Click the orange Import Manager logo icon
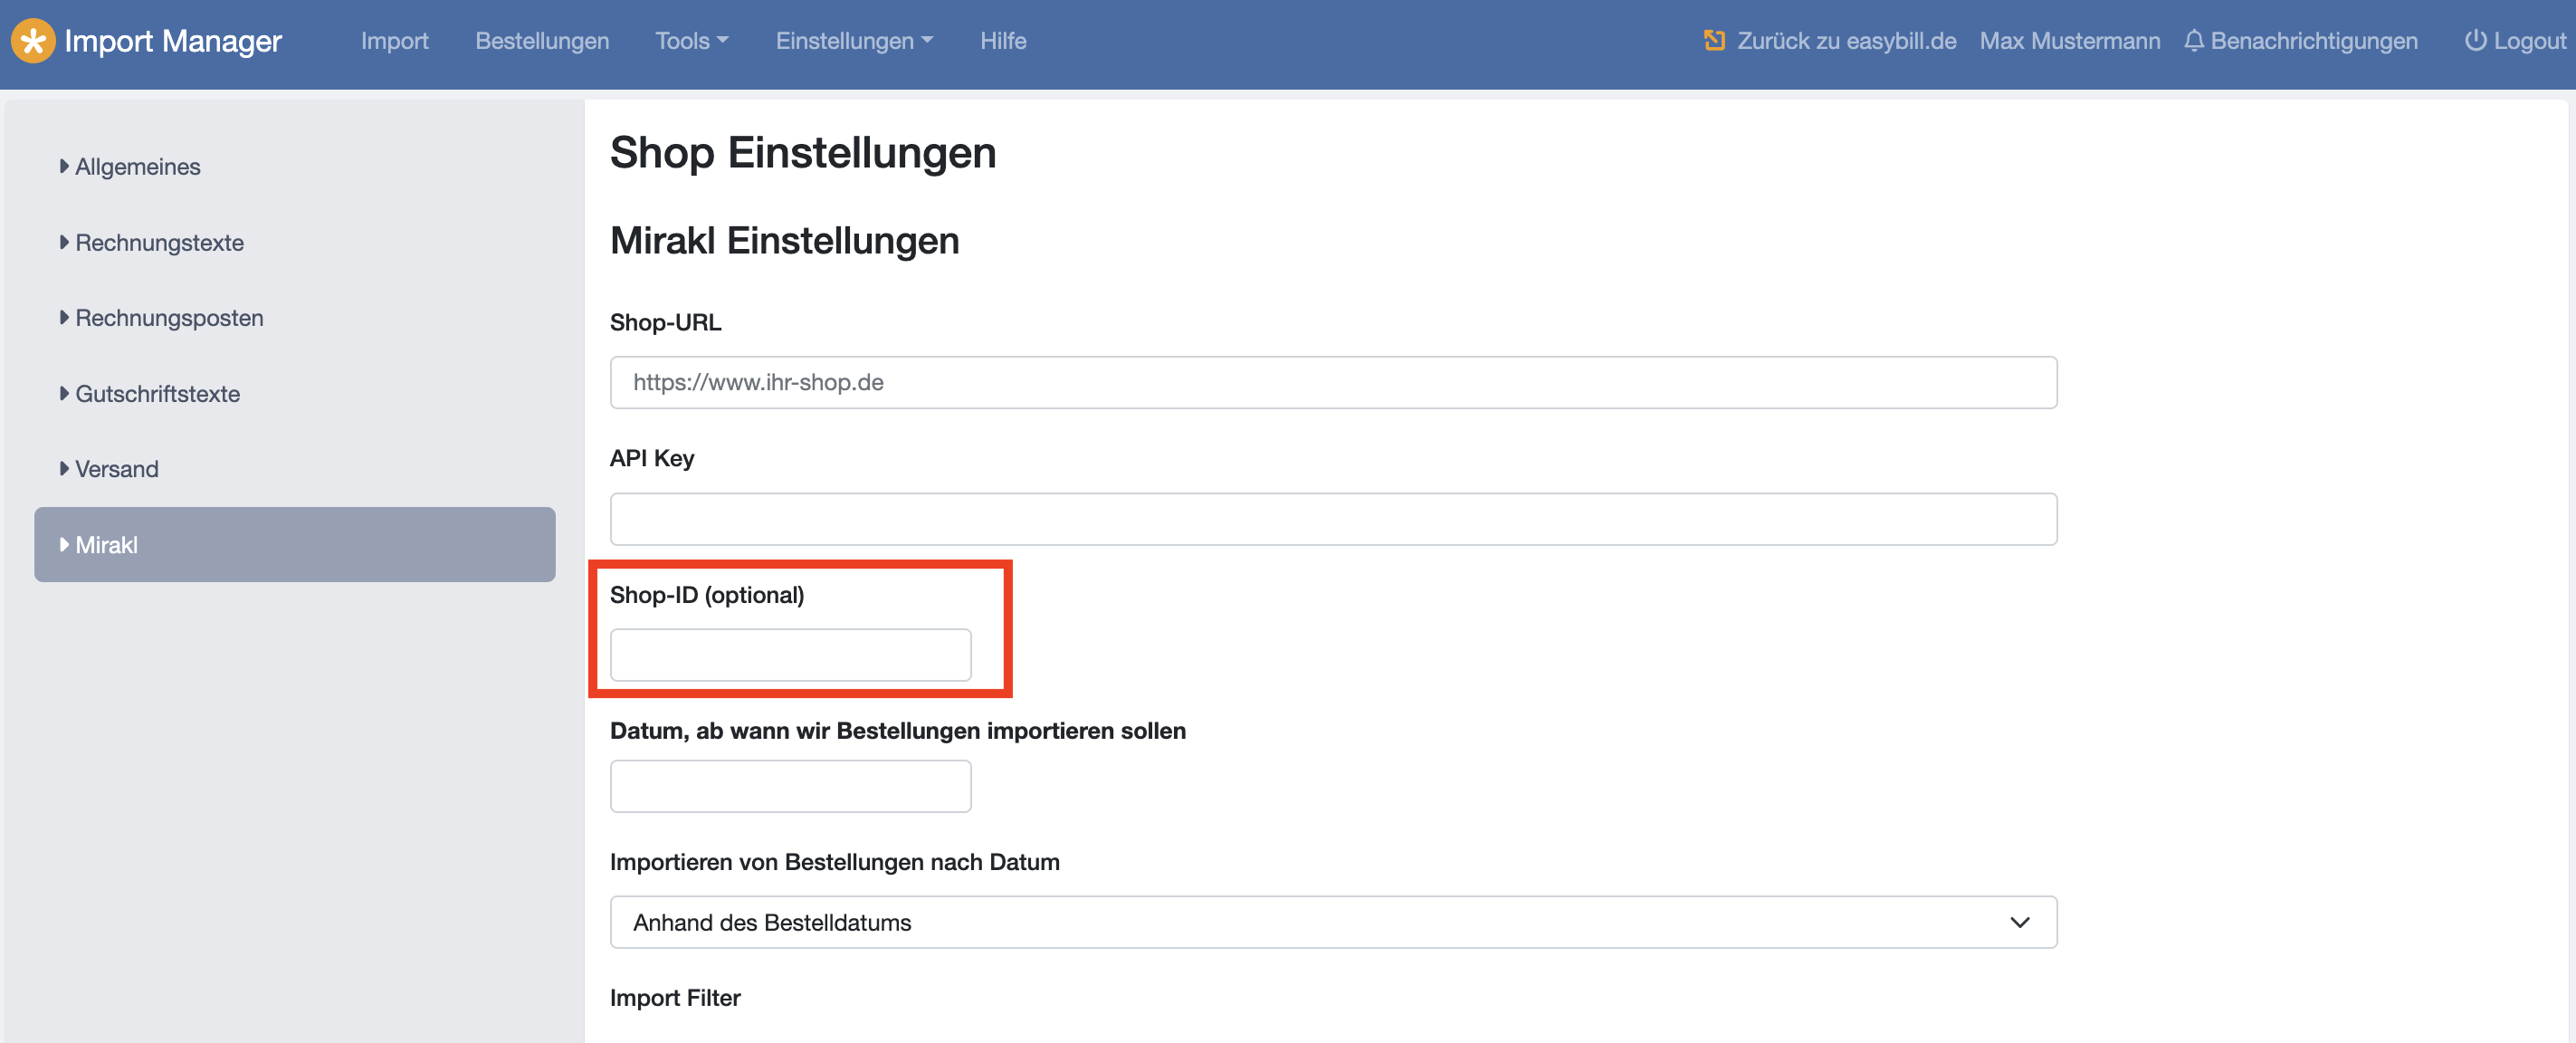 pos(32,41)
